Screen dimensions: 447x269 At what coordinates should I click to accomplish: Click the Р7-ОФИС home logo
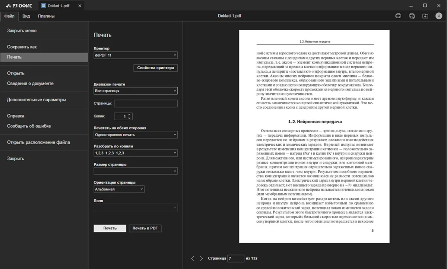click(19, 6)
